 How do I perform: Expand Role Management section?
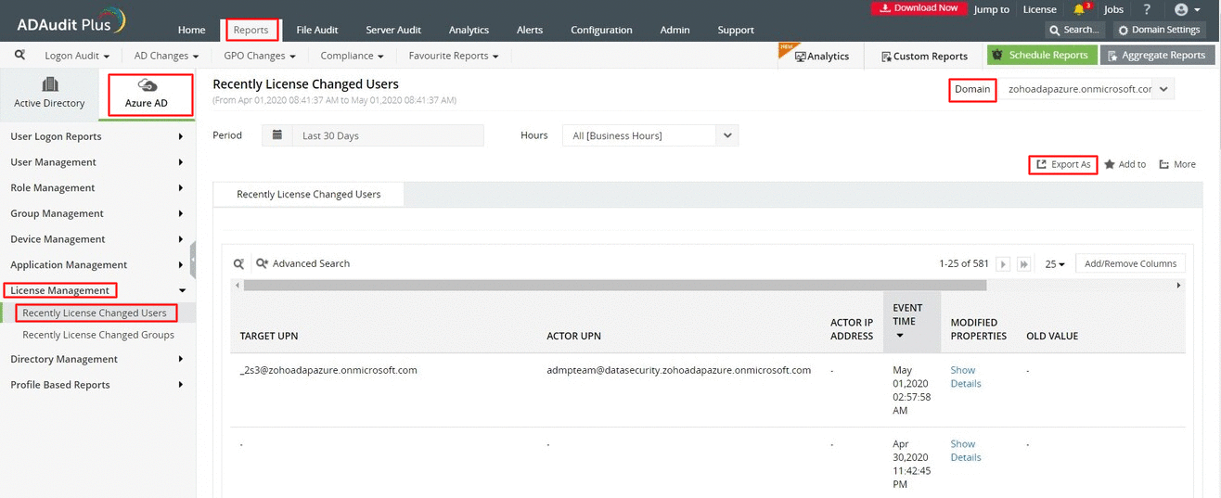[97, 187]
